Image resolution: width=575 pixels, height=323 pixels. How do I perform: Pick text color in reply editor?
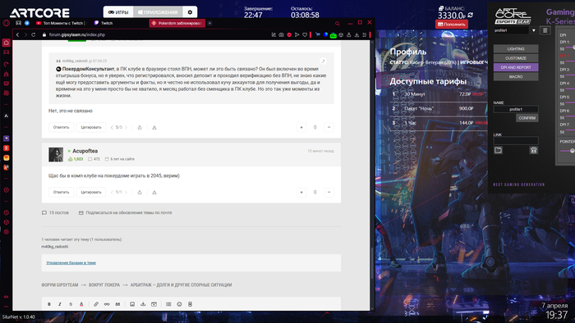pyautogui.click(x=81, y=304)
